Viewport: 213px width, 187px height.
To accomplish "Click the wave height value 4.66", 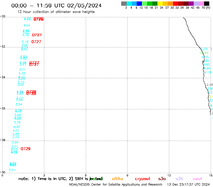I will 27,25.
